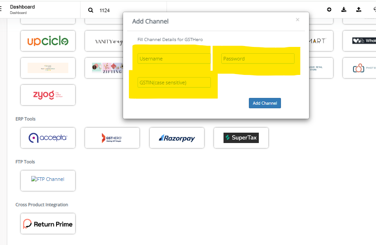Click Fill Channel Details for GSTHero text

click(170, 39)
